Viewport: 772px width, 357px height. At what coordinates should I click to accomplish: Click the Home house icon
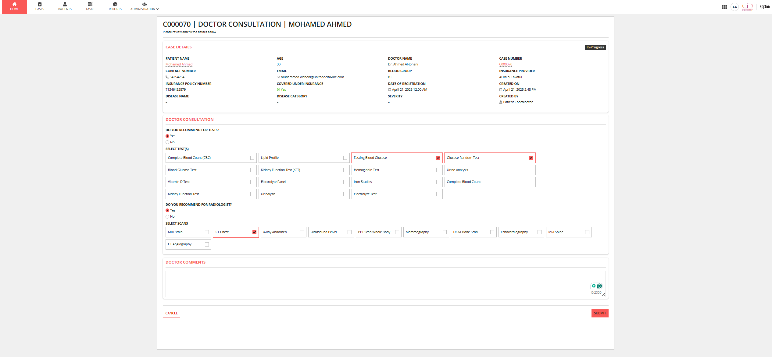(x=14, y=4)
